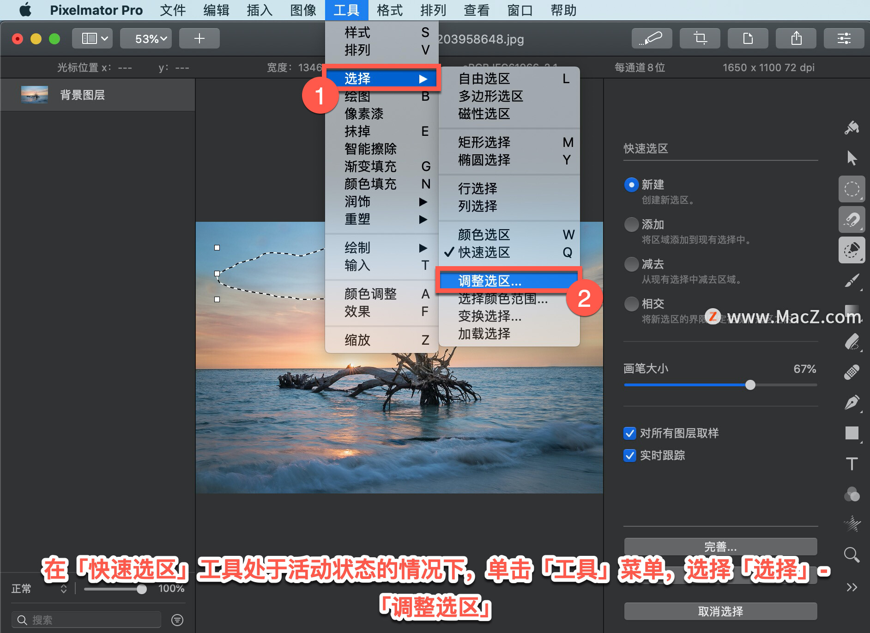870x633 pixels.
Task: Open the 53% zoom level dropdown
Action: pyautogui.click(x=146, y=38)
